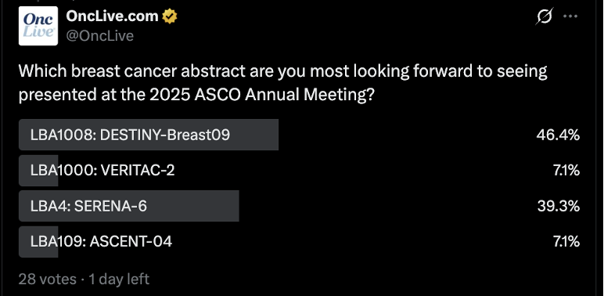604x296 pixels.
Task: Click the 7.1% result beside VERITAC-2
Action: pos(566,171)
